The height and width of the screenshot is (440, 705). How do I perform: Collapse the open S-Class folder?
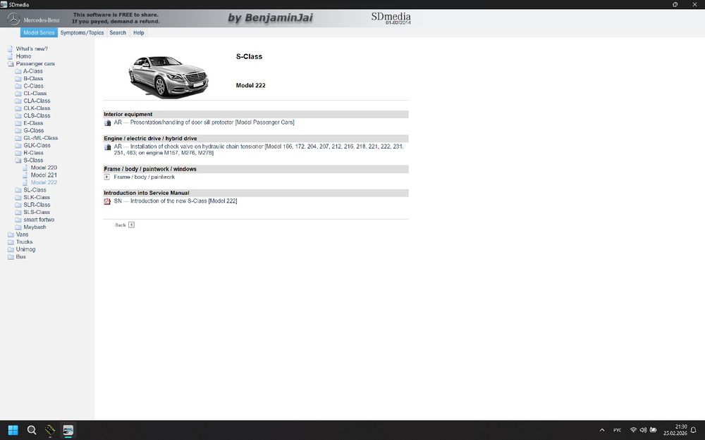pyautogui.click(x=18, y=160)
